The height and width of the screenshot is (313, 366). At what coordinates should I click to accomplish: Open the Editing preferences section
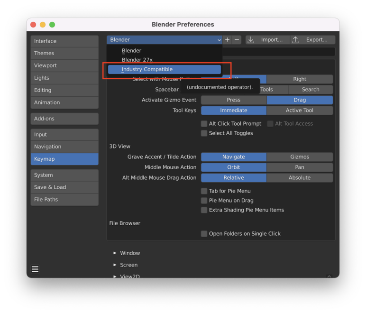64,90
